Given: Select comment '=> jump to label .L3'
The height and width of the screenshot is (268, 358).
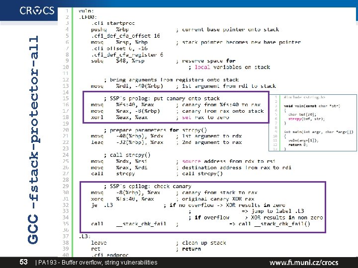Looking at the screenshot, I should point(273,211).
